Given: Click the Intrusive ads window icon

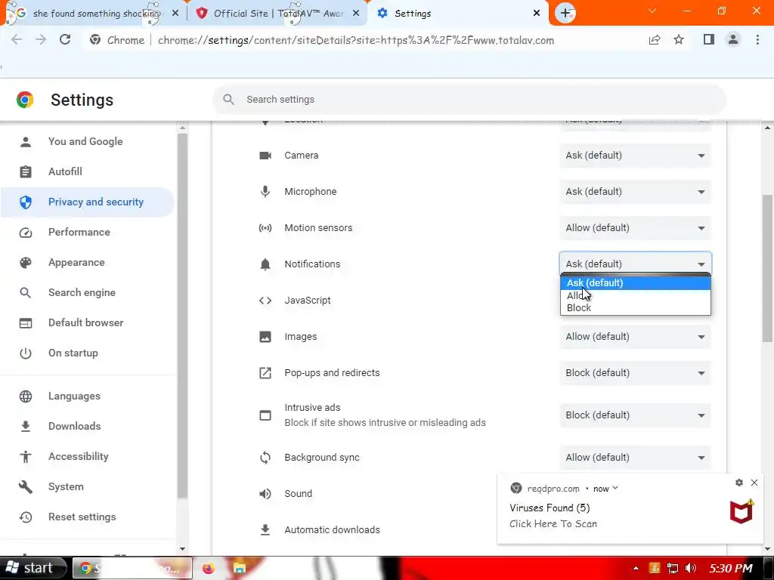Looking at the screenshot, I should (x=265, y=415).
